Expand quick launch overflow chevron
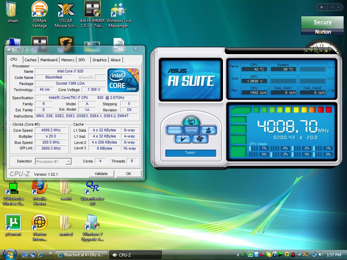Viewport: 347px width, 260px height. (50, 253)
